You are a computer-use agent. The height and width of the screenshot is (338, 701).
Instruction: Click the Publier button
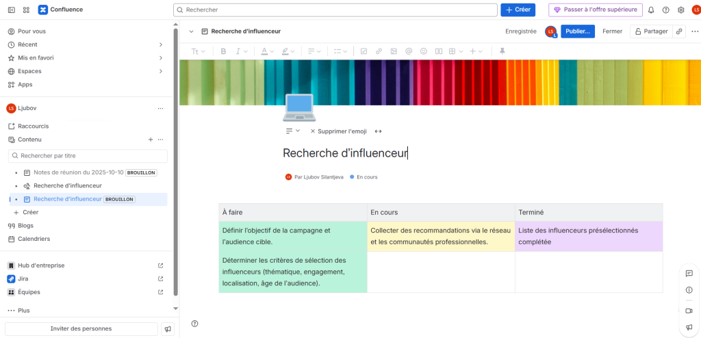(x=577, y=31)
